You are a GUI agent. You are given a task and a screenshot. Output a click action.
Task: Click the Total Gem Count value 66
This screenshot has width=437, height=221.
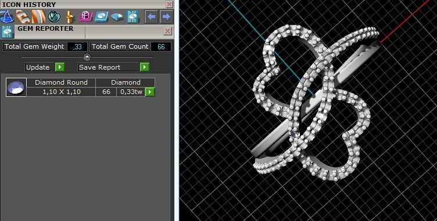pyautogui.click(x=161, y=47)
